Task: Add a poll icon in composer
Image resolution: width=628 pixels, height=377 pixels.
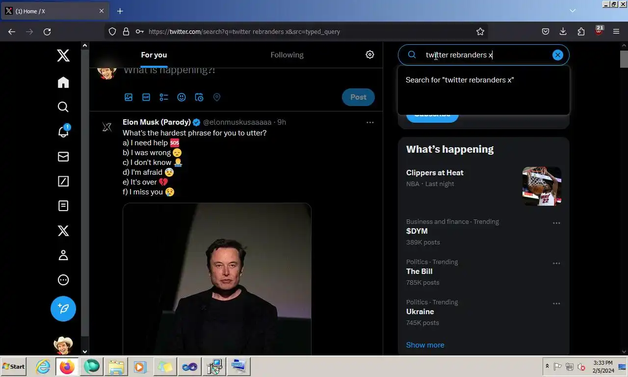Action: pos(164,97)
